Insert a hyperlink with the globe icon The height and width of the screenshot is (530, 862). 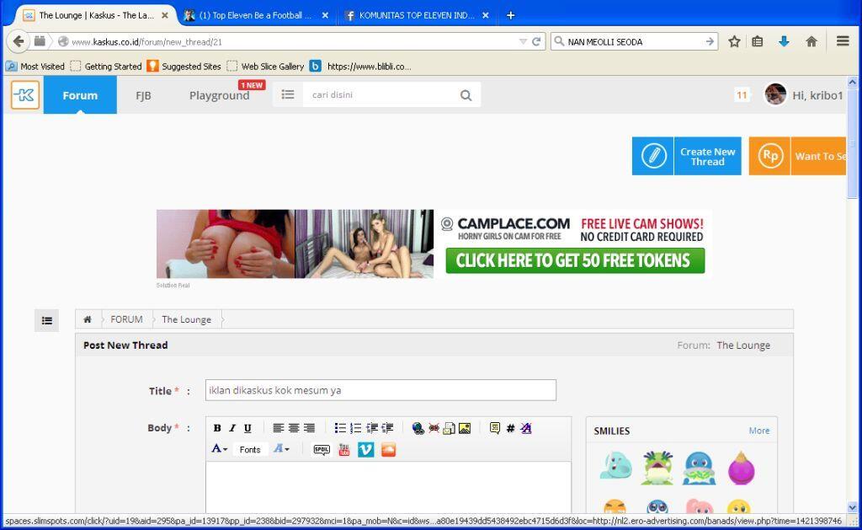[418, 428]
